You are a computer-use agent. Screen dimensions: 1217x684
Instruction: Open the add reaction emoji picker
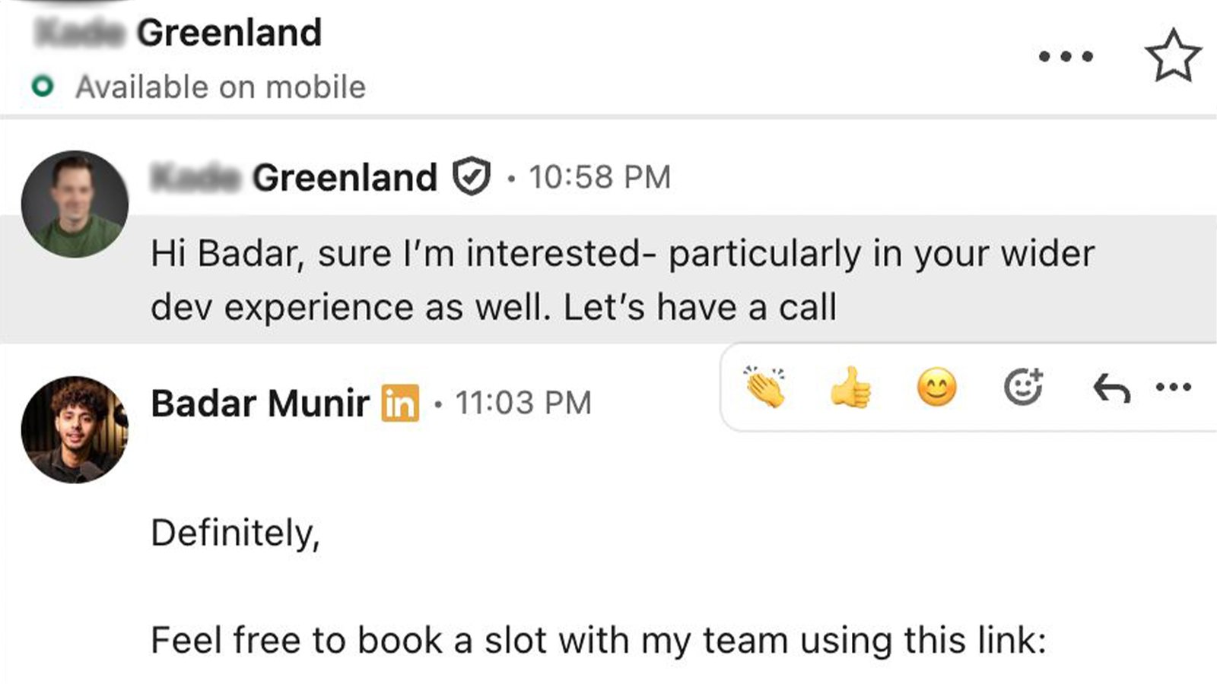(1023, 388)
